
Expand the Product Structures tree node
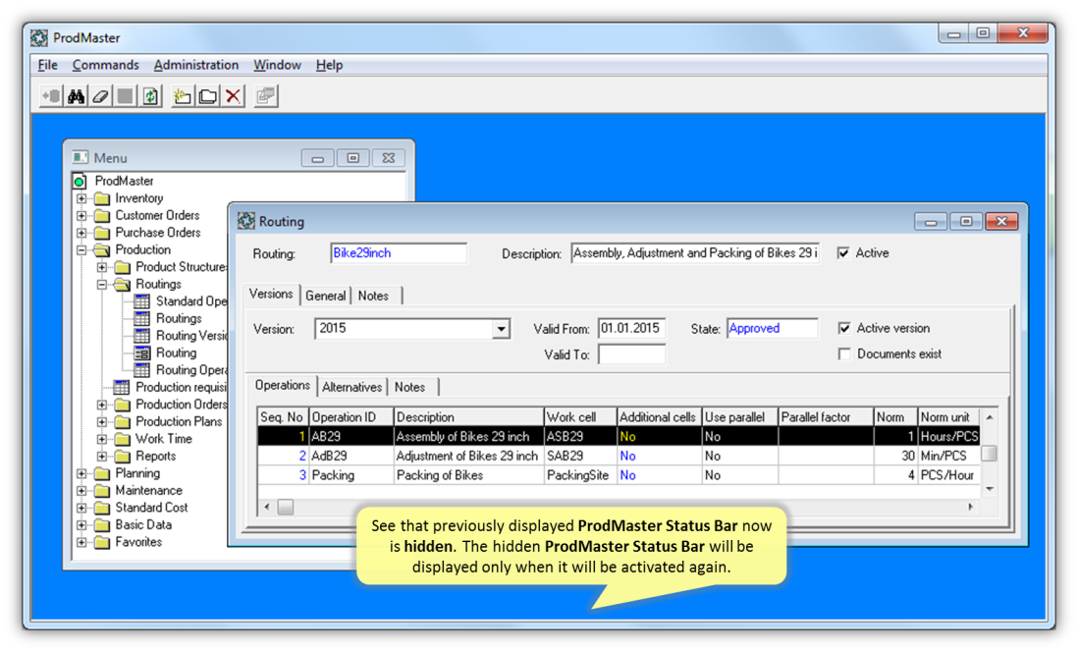point(102,267)
